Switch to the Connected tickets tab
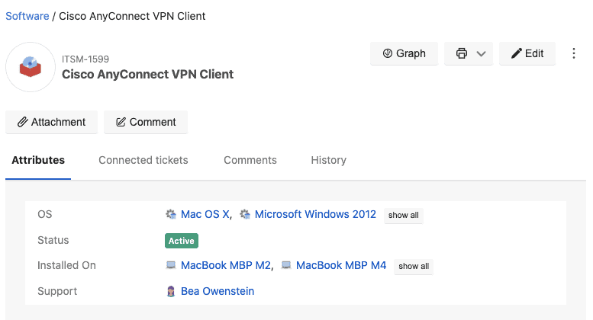593x320 pixels. 143,160
